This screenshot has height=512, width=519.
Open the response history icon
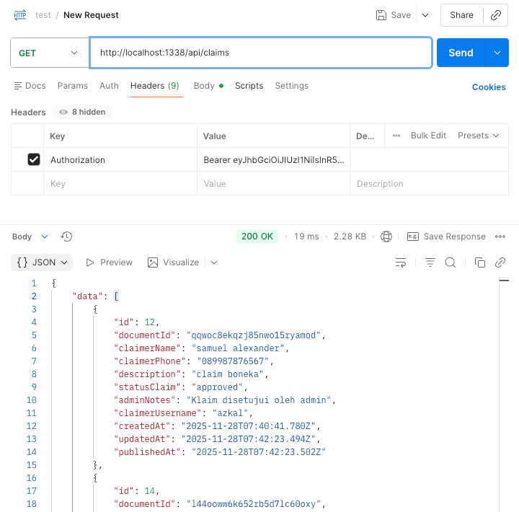(66, 237)
